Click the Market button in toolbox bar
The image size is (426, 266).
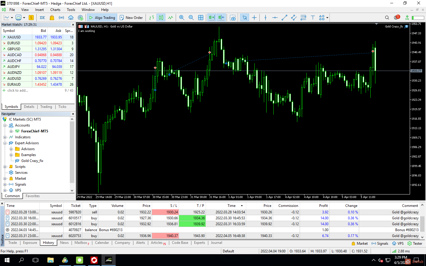coord(359,244)
